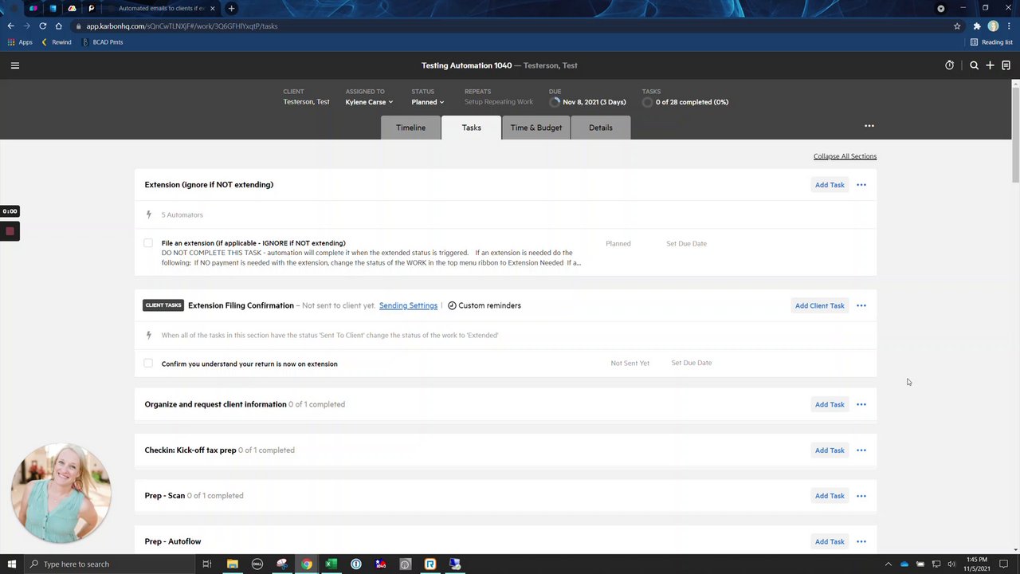Set due date for 'File an extension' task
This screenshot has height=574, width=1020.
686,243
